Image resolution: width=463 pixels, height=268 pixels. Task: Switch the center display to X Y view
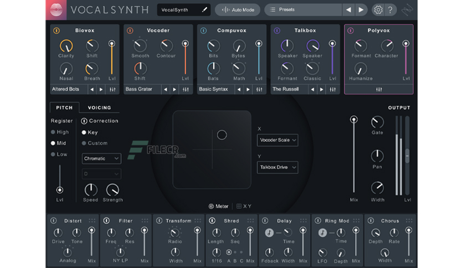point(244,207)
